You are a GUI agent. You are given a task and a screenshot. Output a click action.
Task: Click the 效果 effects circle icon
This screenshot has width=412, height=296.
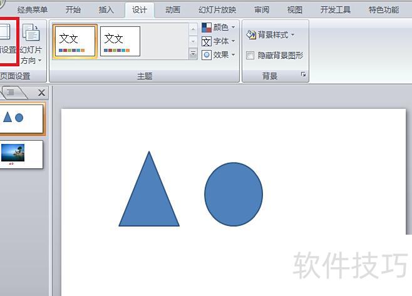pos(207,55)
